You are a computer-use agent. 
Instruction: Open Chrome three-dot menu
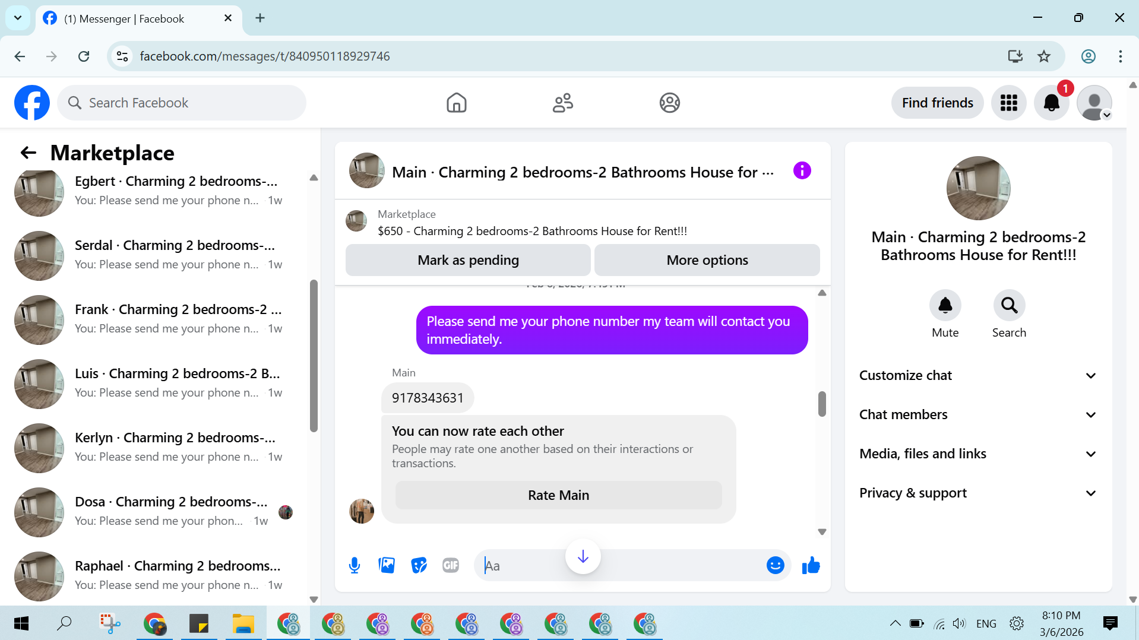(1120, 56)
